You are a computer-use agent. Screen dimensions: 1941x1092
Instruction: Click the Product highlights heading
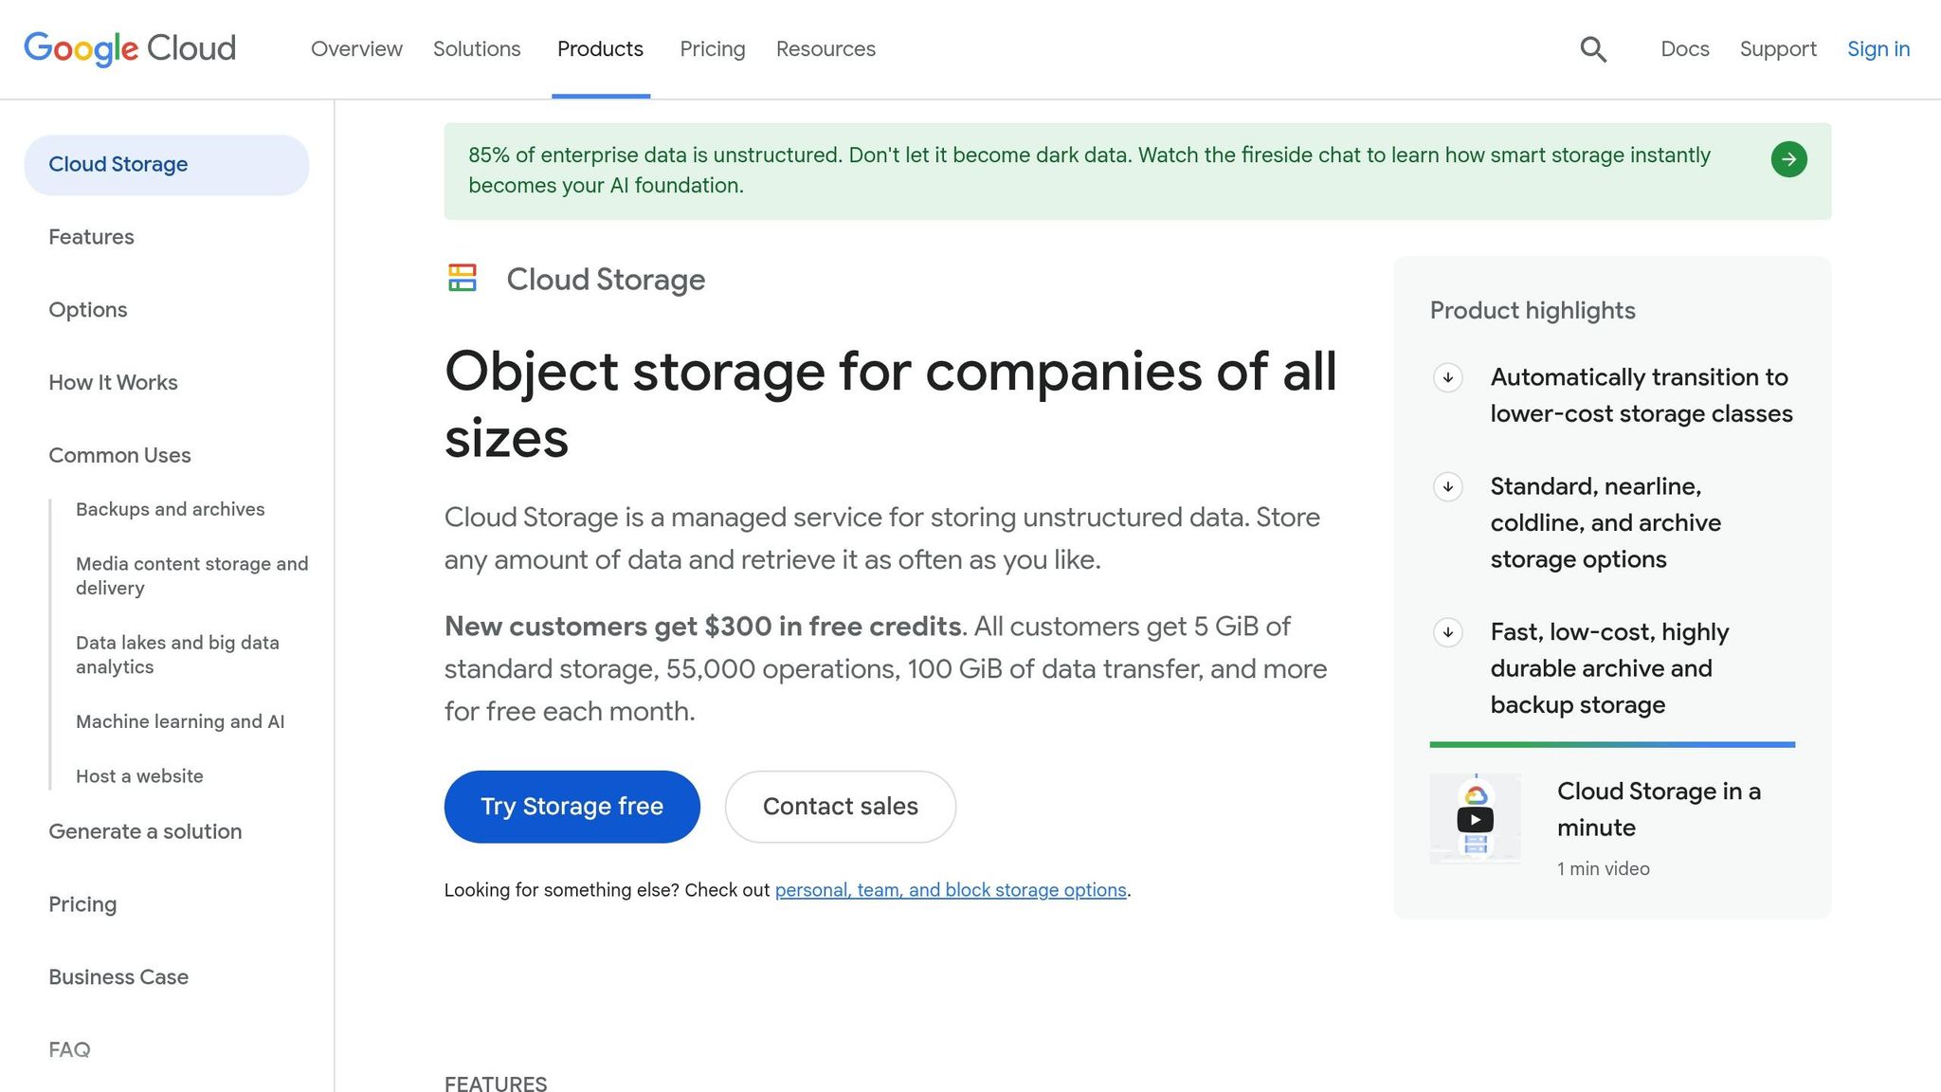pyautogui.click(x=1533, y=311)
